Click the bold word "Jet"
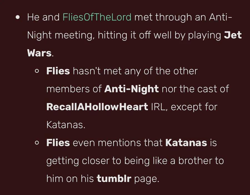The height and width of the screenshot is (195, 250). (x=232, y=35)
